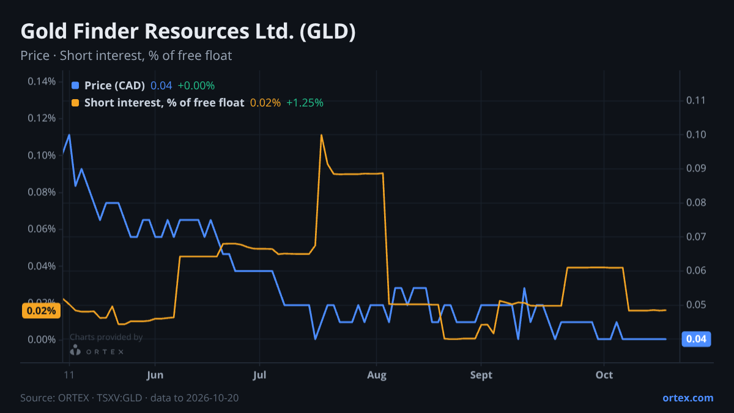Click the subtitle Price · Short interest, % of free float
734x413 pixels.
(126, 56)
